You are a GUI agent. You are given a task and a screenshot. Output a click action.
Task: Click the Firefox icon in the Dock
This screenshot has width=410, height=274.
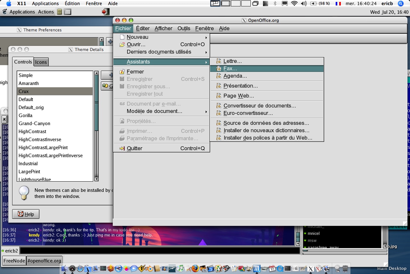[195, 269]
